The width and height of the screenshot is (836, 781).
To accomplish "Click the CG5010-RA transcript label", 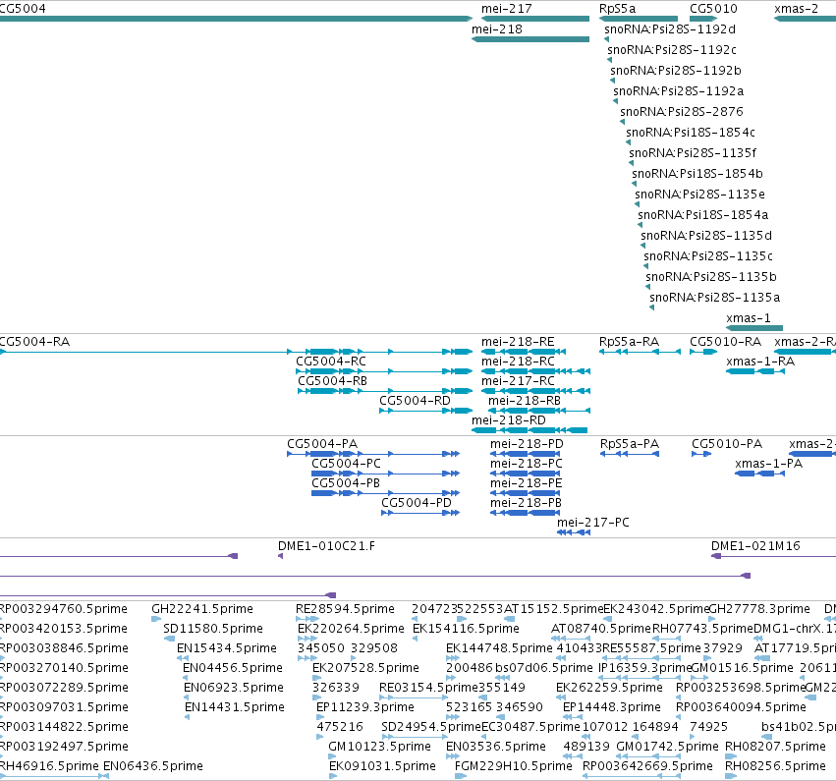I will pyautogui.click(x=726, y=342).
